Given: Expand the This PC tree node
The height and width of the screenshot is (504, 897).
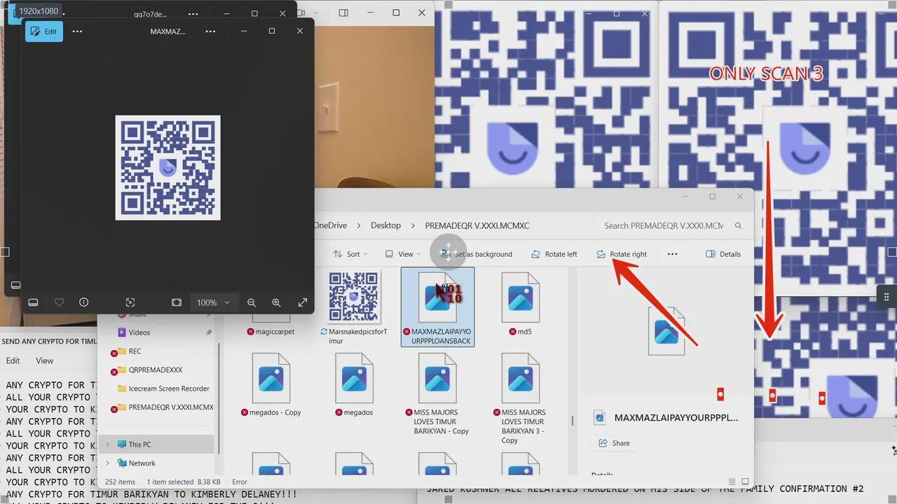Looking at the screenshot, I should tap(107, 444).
